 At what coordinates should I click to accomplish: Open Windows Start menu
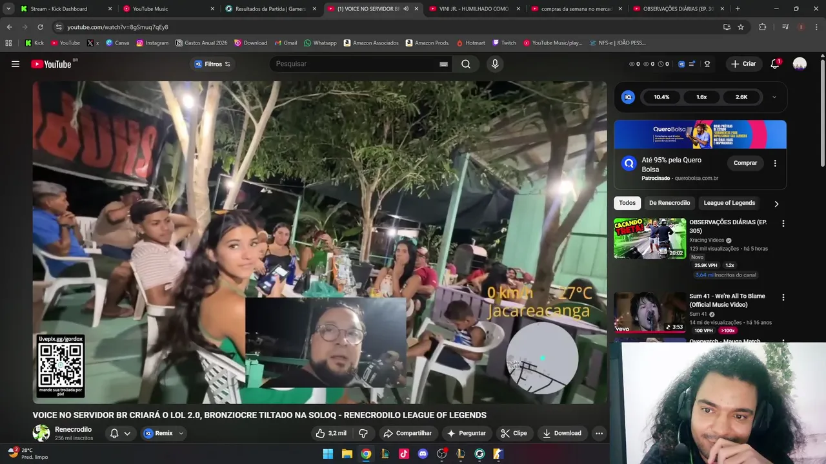click(328, 454)
